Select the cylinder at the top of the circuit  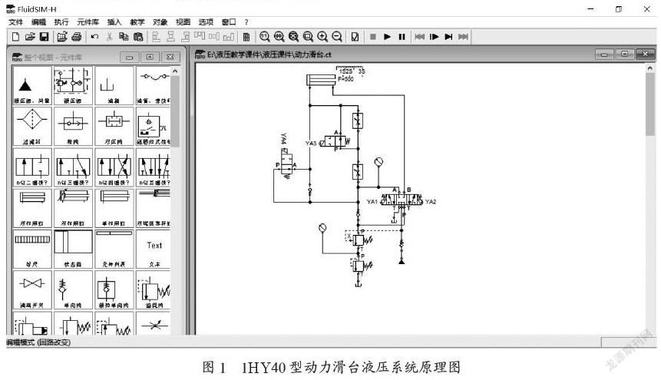click(x=321, y=80)
